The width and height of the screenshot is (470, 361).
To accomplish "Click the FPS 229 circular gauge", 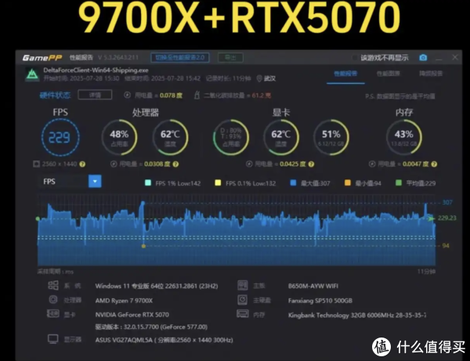I will click(x=60, y=135).
